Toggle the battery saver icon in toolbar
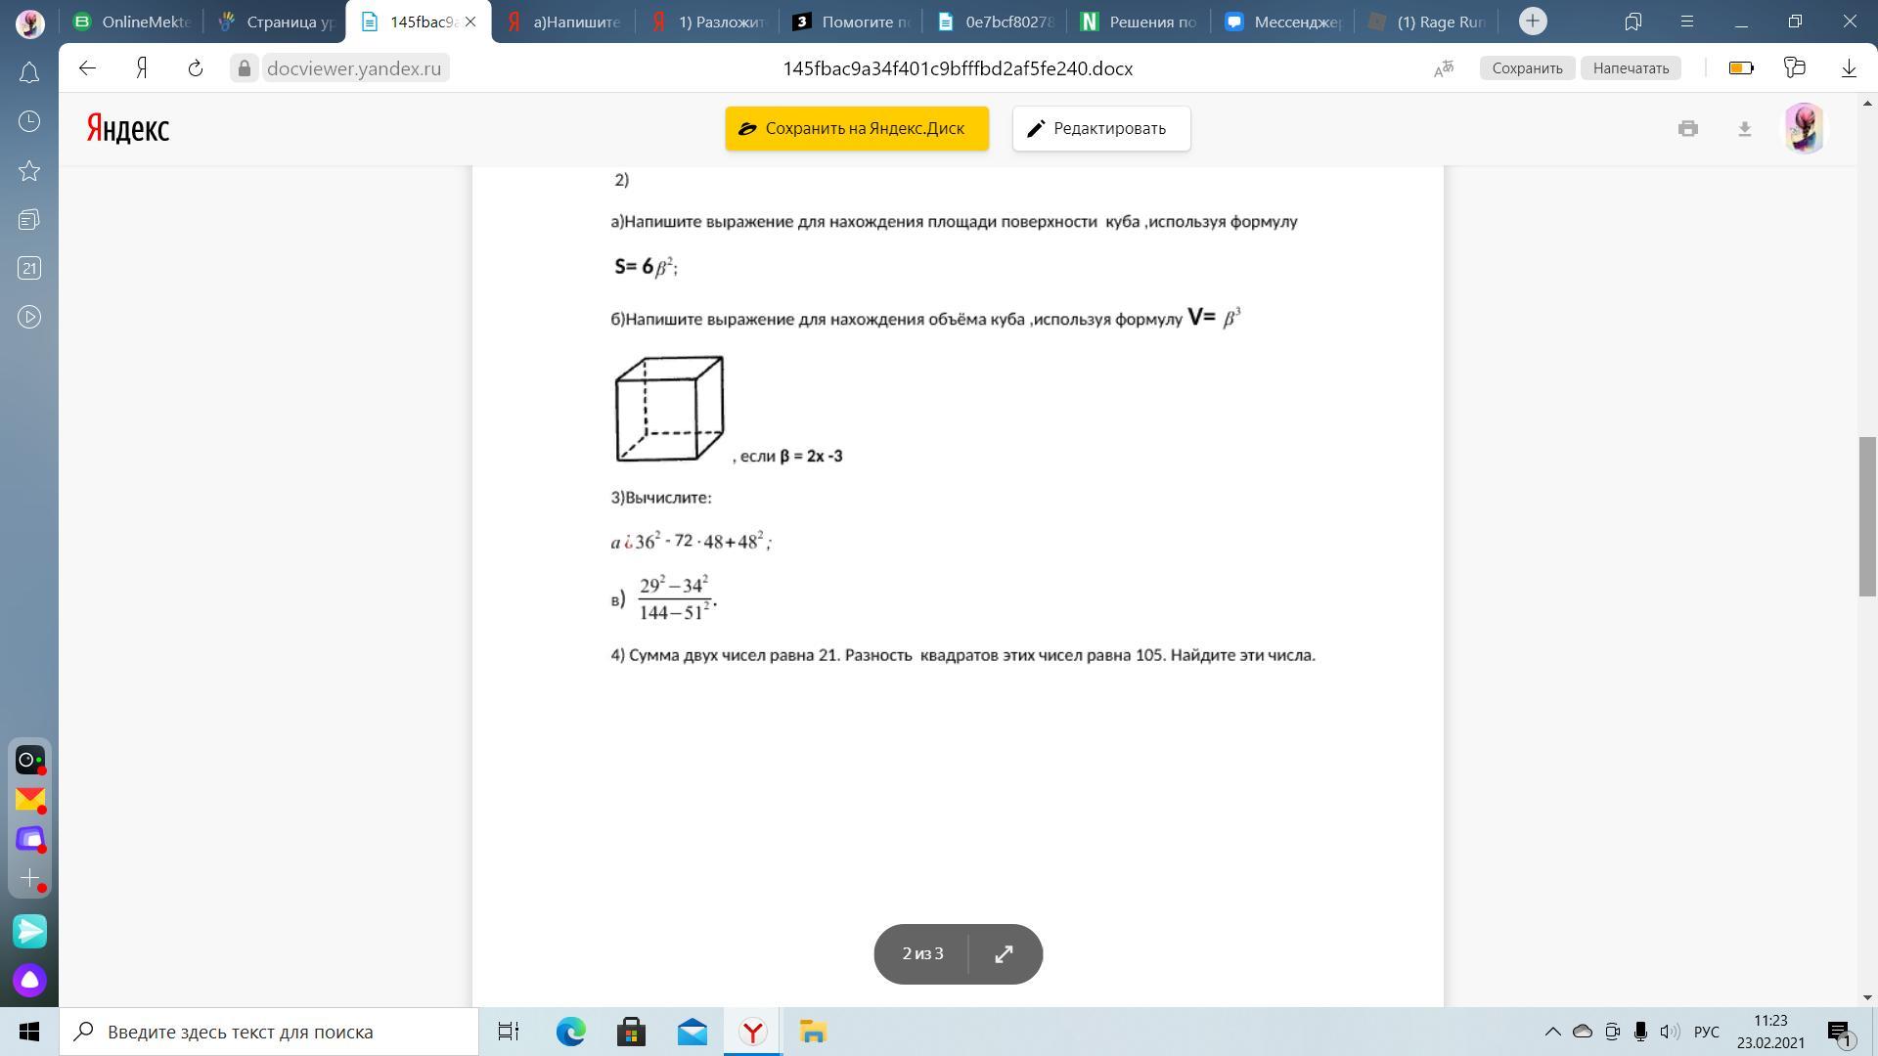This screenshot has width=1878, height=1056. 1741,68
